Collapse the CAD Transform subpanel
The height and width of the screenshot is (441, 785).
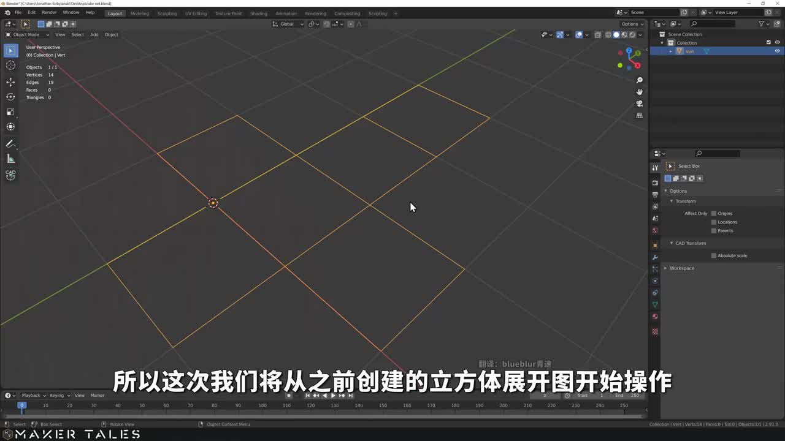672,243
